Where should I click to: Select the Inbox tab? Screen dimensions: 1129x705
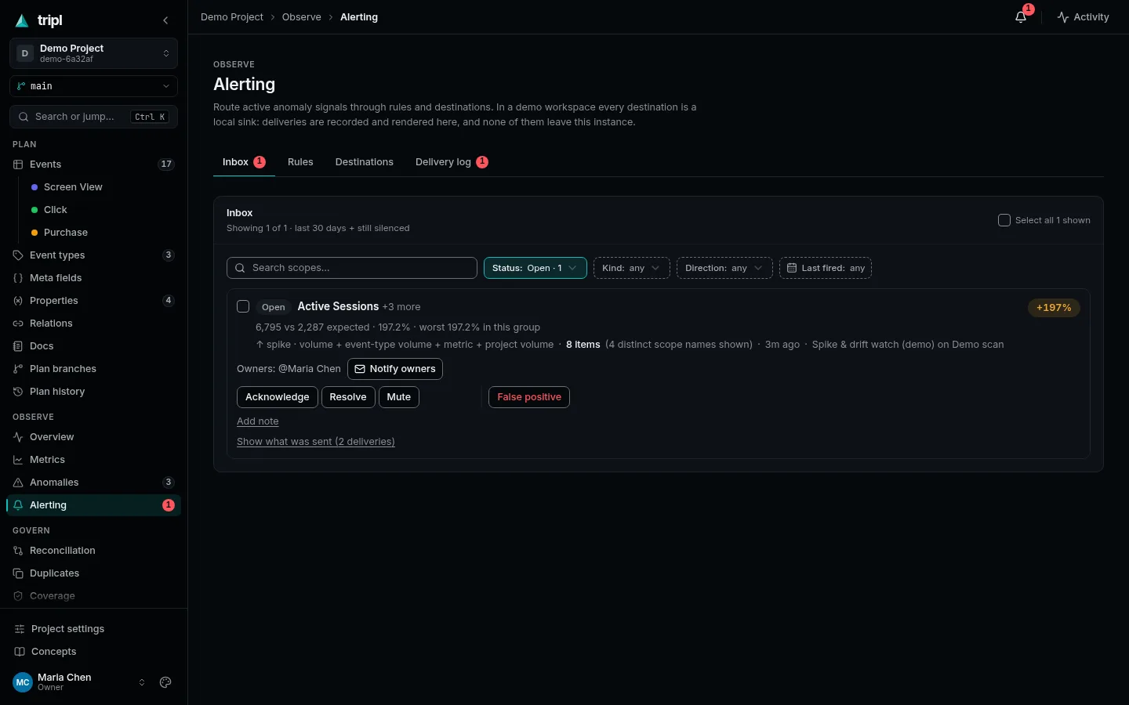coord(244,162)
